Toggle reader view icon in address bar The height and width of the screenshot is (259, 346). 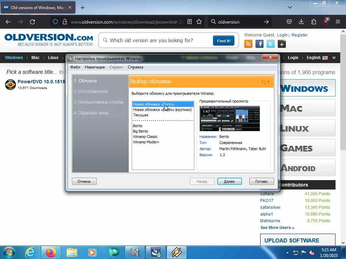[x=189, y=22]
